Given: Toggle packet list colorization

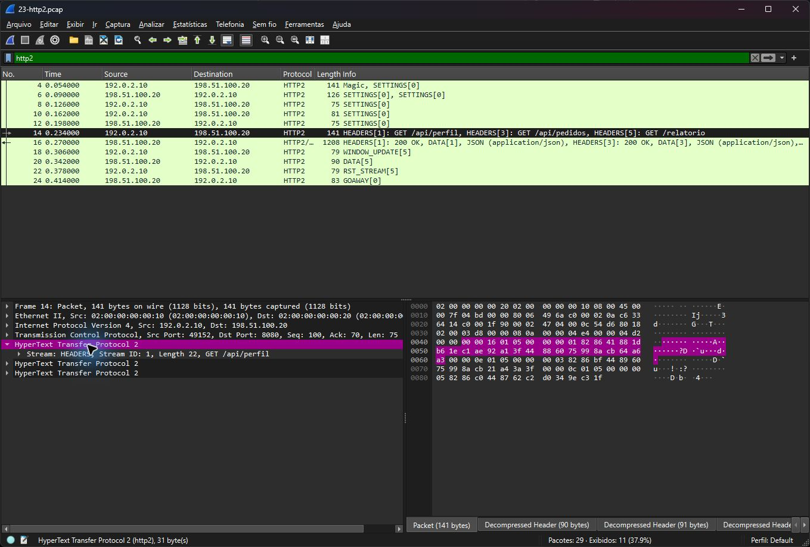Looking at the screenshot, I should coord(246,40).
